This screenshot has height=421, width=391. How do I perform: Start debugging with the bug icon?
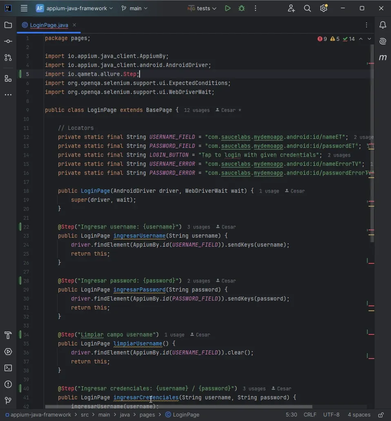click(x=242, y=8)
